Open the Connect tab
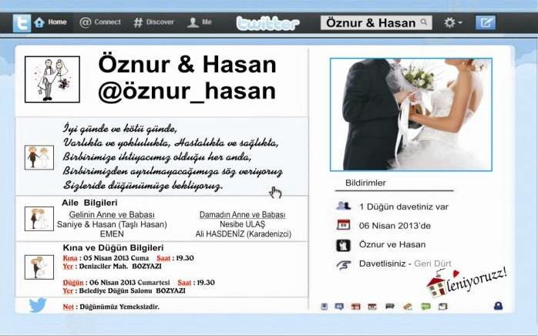The height and width of the screenshot is (336, 538). click(x=100, y=22)
